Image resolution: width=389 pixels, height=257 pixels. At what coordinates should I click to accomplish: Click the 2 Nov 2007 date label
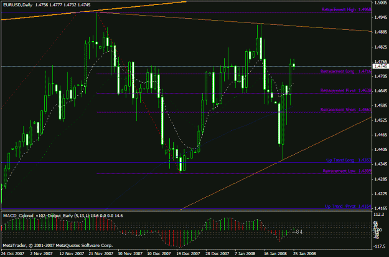42,253
